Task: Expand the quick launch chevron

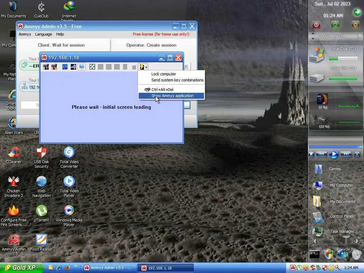Action: click(x=76, y=266)
